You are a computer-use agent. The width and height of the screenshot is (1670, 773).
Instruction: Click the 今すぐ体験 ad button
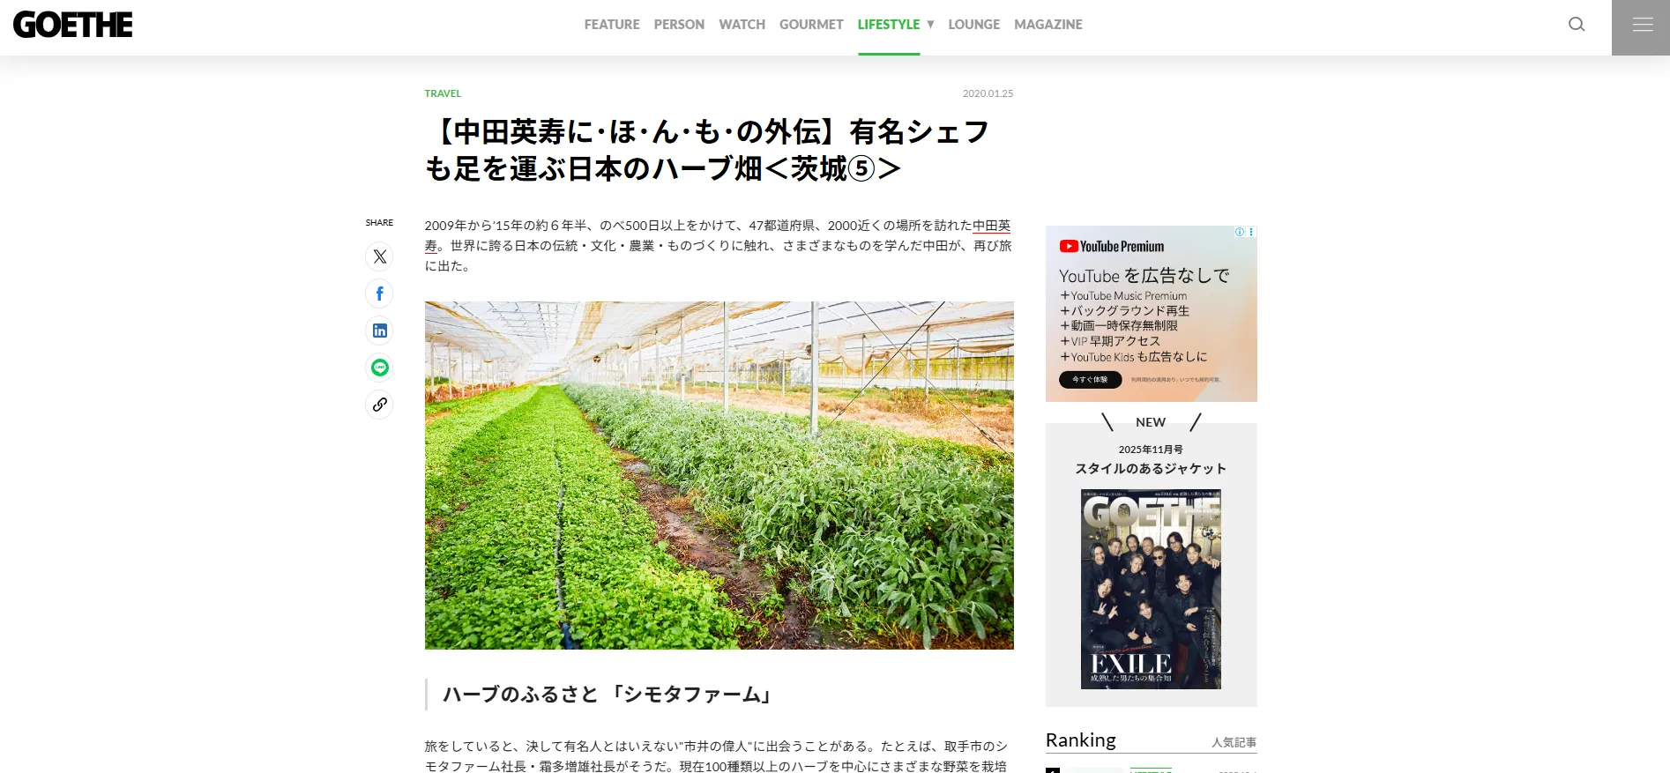coord(1090,380)
